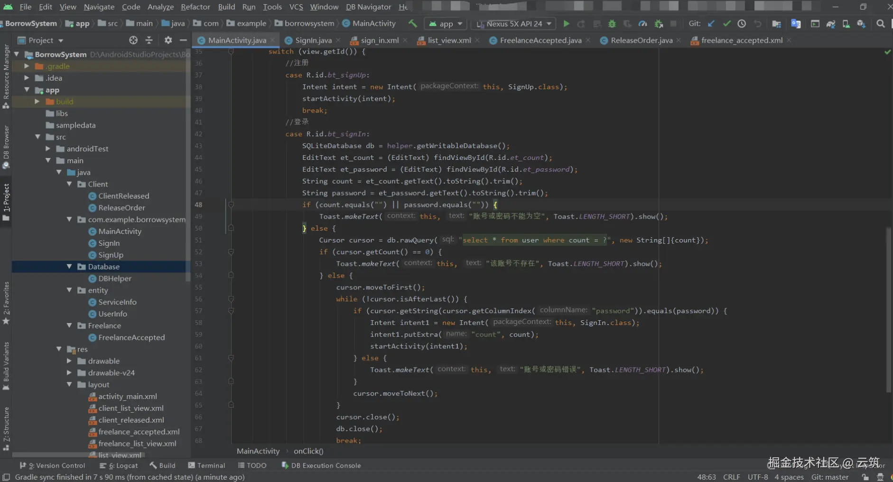Click the Debug app bug icon
The height and width of the screenshot is (482, 893).
click(612, 24)
